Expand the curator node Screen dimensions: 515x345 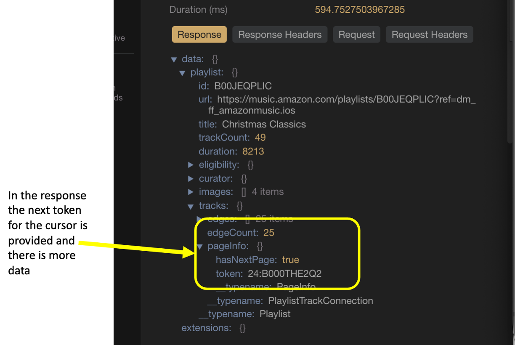pos(191,179)
